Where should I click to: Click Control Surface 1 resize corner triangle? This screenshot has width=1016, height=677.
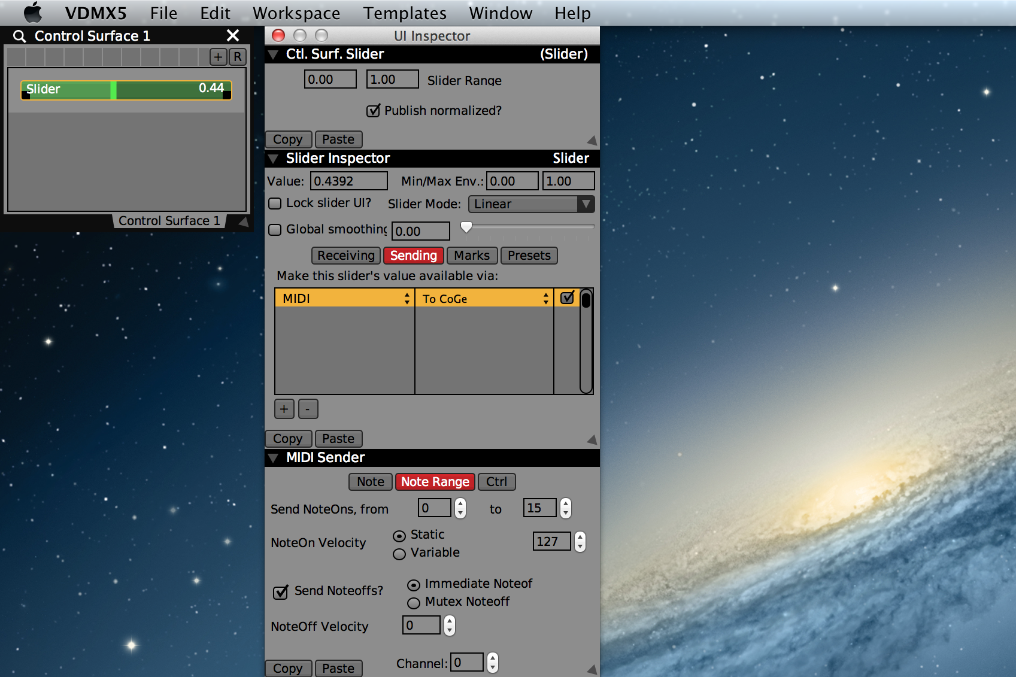pyautogui.click(x=244, y=221)
